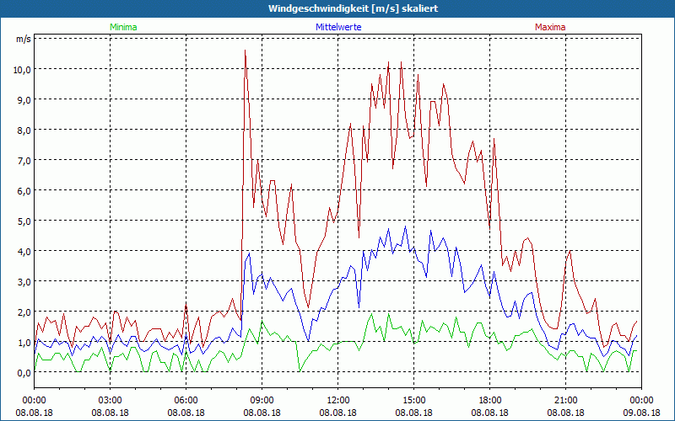Click the '0,0' y-axis value
The image size is (675, 421).
[x=24, y=372]
